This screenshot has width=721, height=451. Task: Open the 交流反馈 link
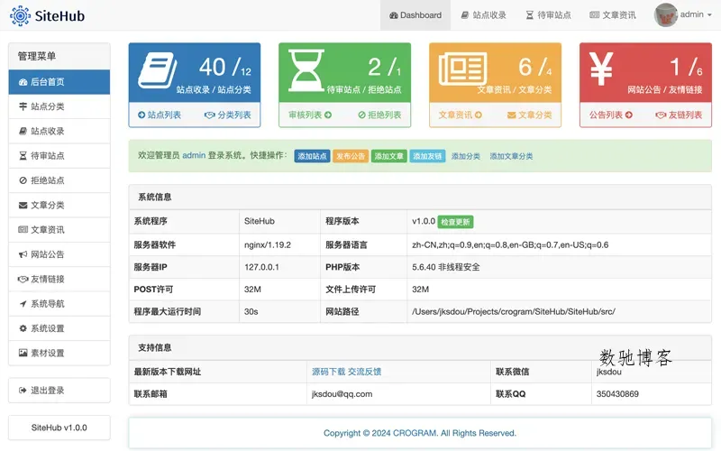(365, 372)
